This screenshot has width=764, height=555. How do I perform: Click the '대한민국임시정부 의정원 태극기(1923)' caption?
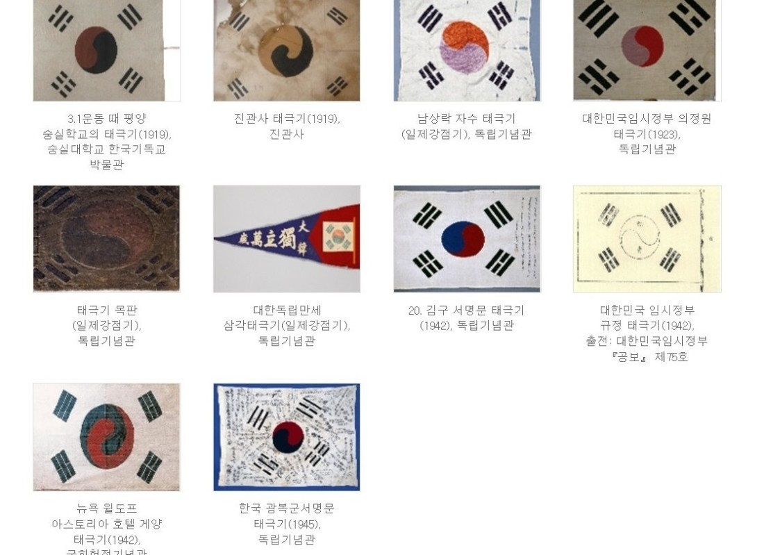coord(647,126)
